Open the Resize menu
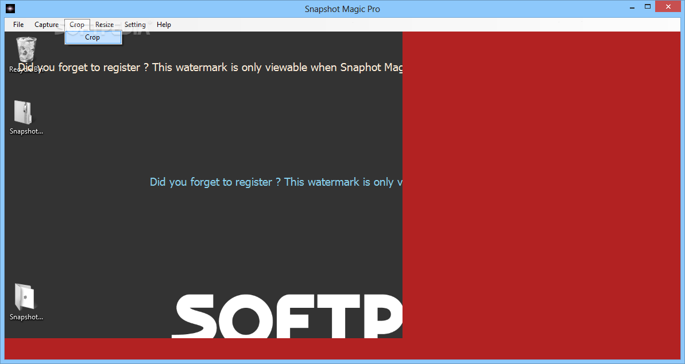This screenshot has width=685, height=364. coord(105,25)
